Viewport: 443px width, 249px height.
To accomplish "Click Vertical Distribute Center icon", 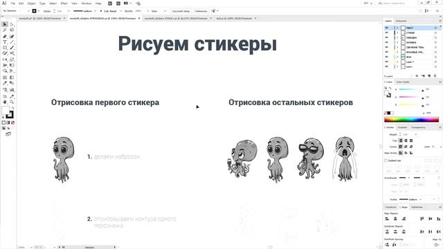I will (x=395, y=232).
